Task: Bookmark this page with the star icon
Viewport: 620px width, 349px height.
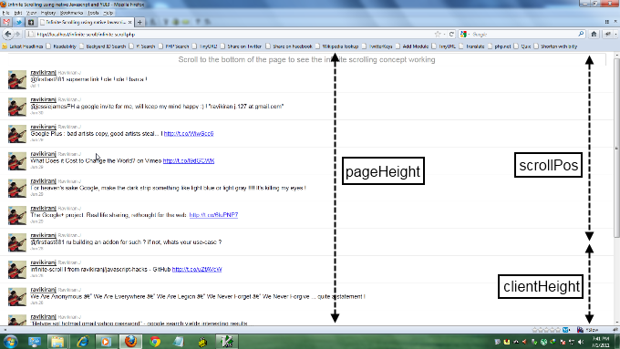Action: pos(438,34)
